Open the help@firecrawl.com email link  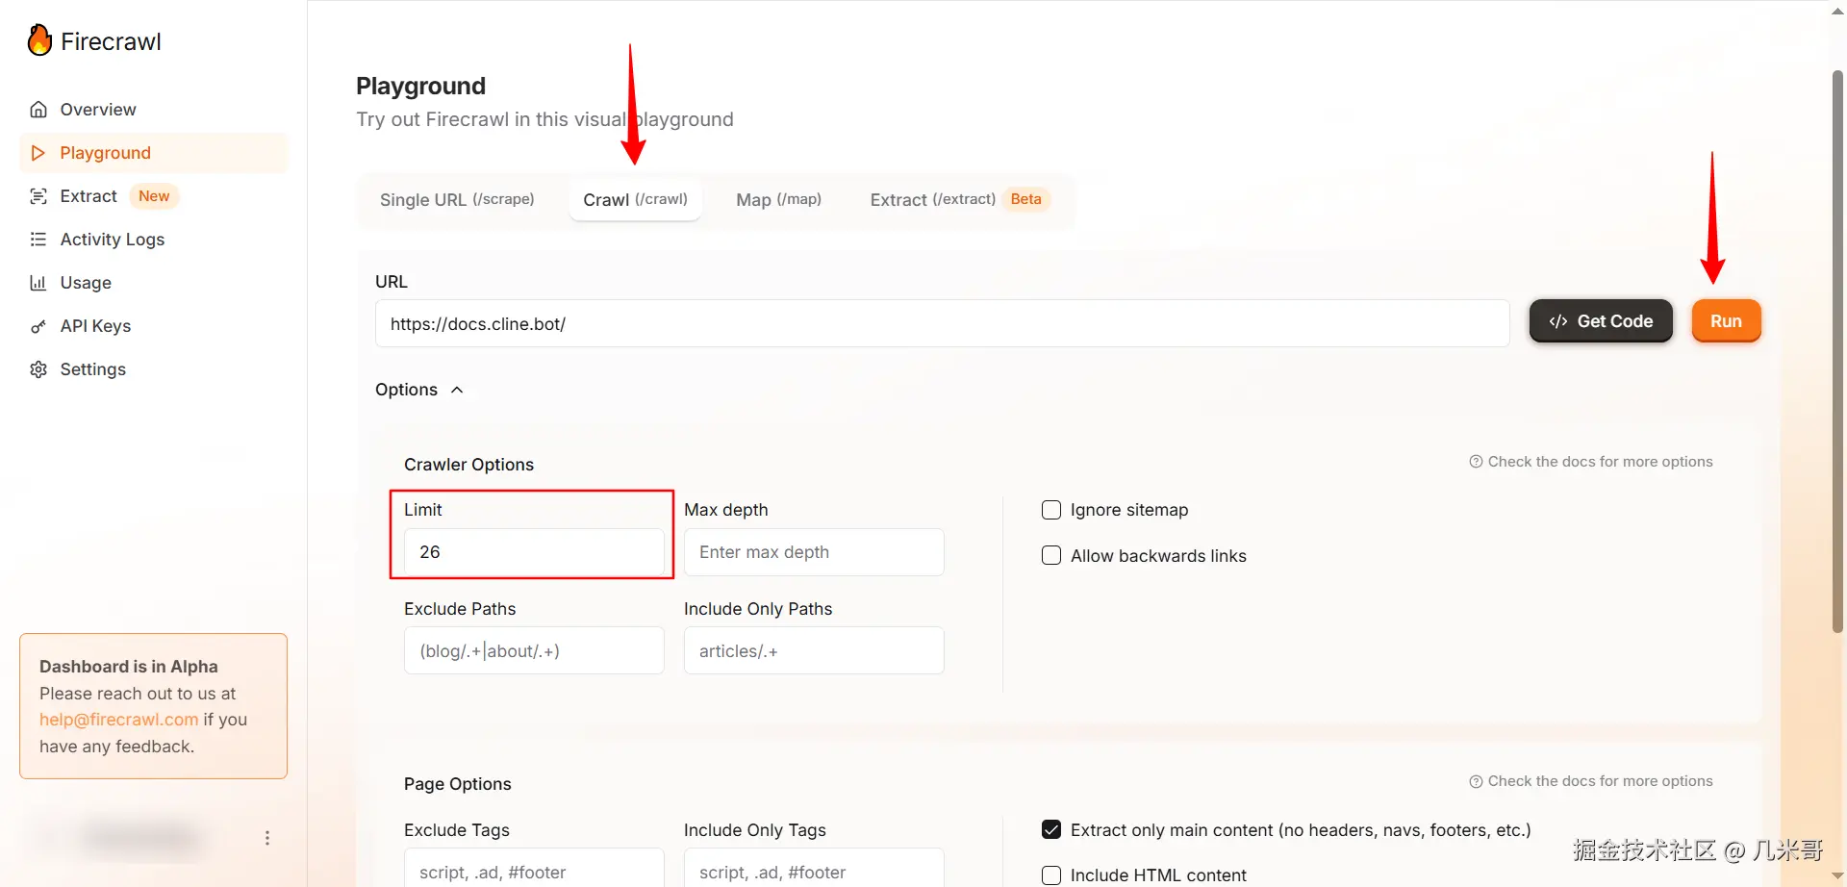coord(118,720)
